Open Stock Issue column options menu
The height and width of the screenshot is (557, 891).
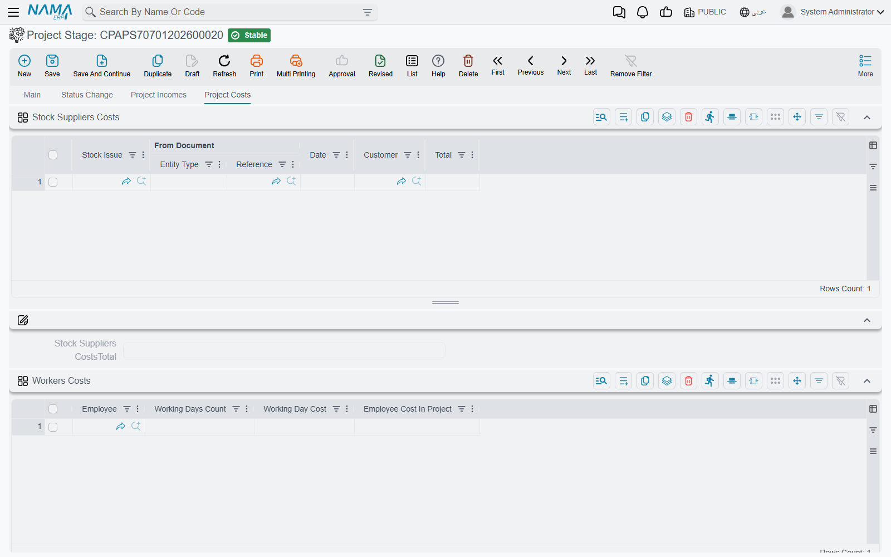tap(143, 155)
